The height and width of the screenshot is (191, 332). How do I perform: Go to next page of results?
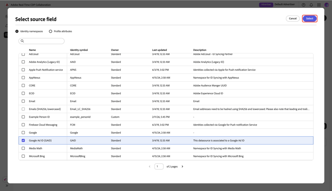[x=182, y=167]
